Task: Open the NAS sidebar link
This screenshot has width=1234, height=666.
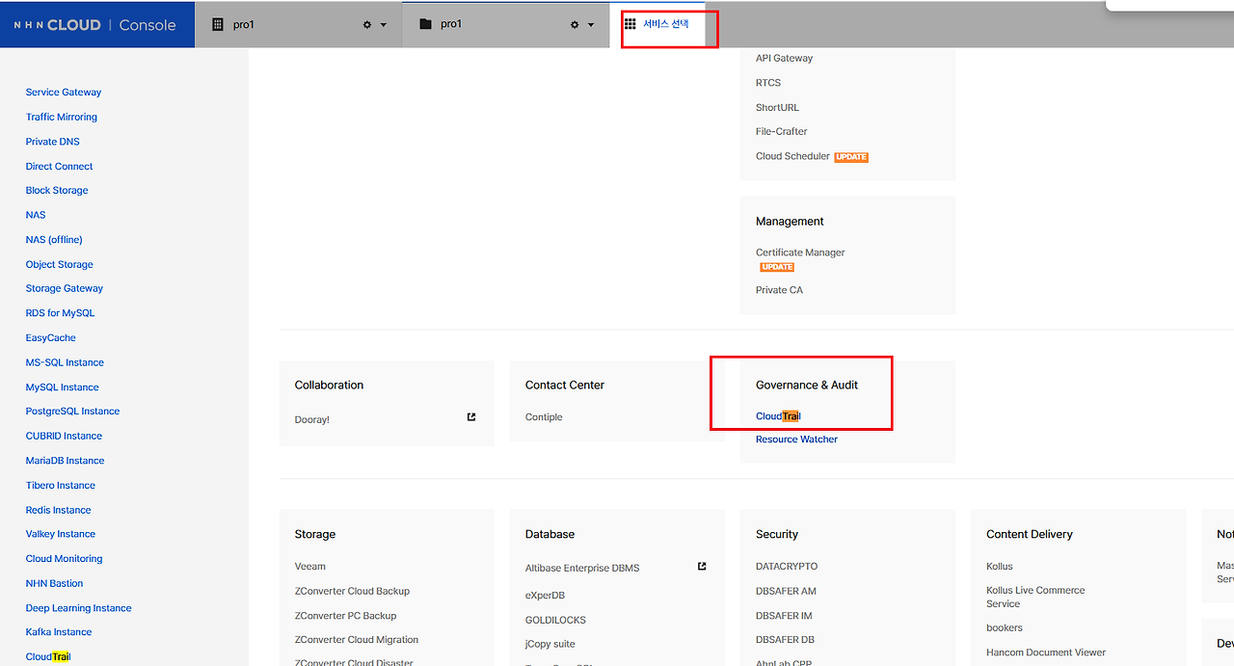Action: pyautogui.click(x=36, y=215)
